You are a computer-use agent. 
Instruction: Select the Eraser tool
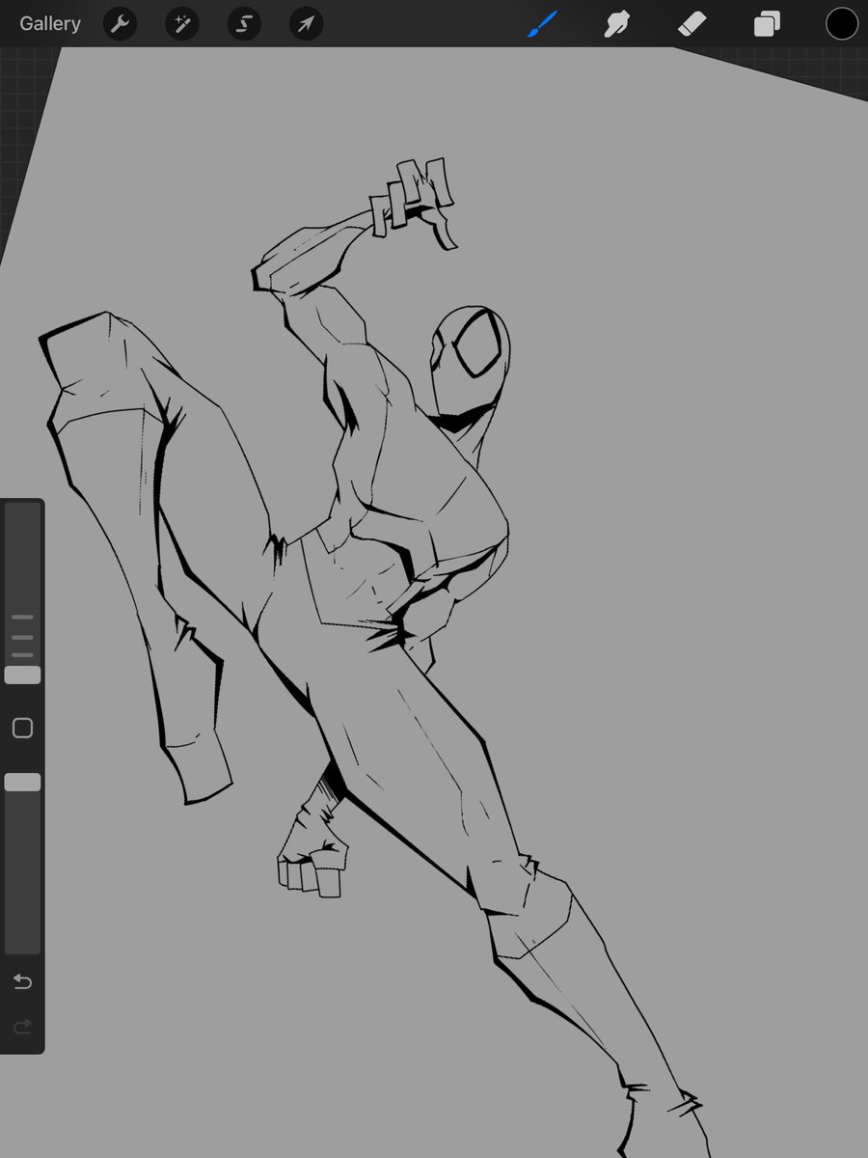(x=692, y=24)
